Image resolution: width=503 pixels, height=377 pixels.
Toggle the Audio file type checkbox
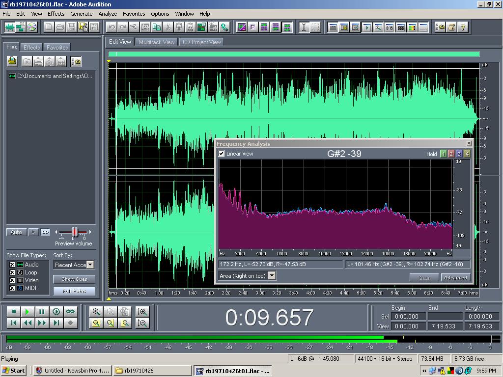tap(12, 265)
